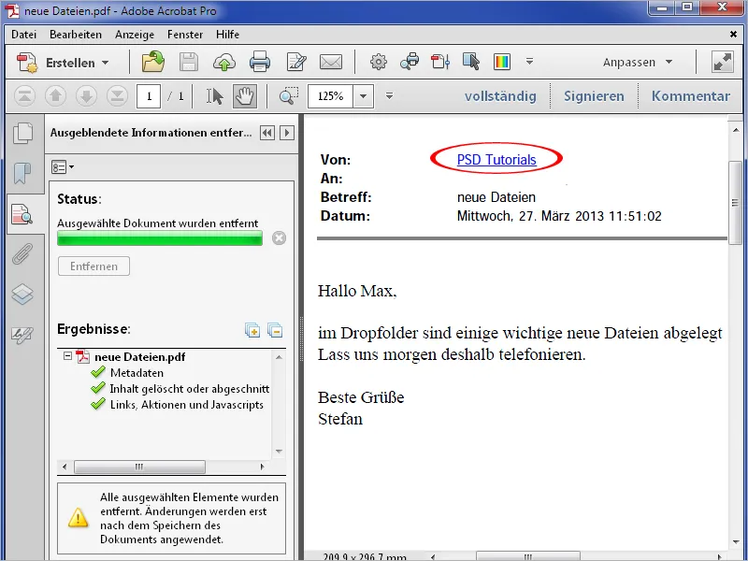The image size is (748, 561).
Task: Open the Kommentar pane
Action: [691, 96]
